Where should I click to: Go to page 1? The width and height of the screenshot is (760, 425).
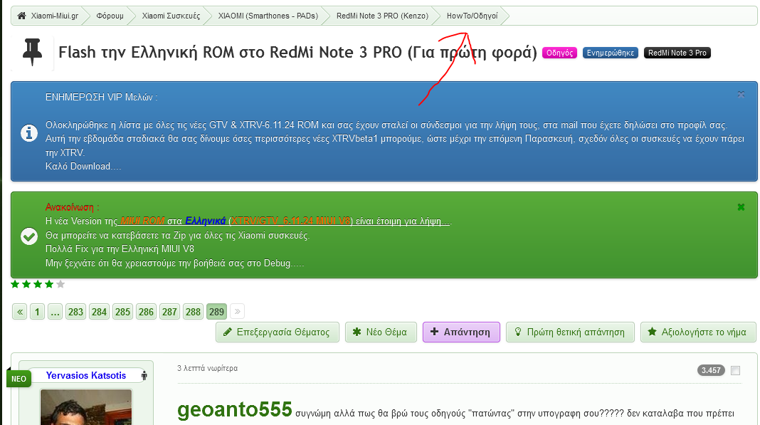[x=37, y=312]
